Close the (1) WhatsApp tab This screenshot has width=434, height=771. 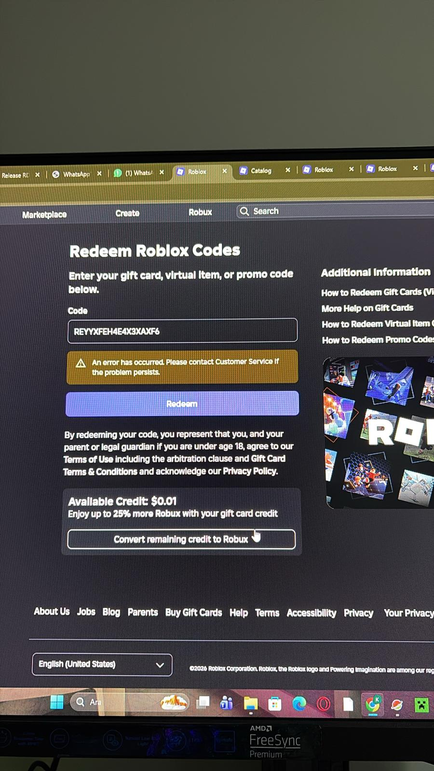tap(162, 172)
